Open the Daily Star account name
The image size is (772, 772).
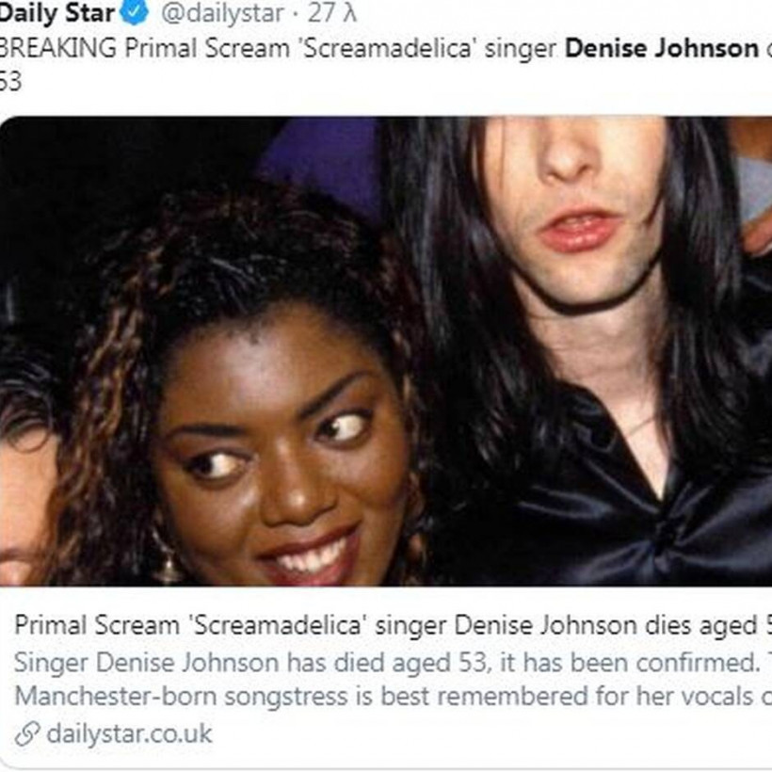pyautogui.click(x=56, y=13)
